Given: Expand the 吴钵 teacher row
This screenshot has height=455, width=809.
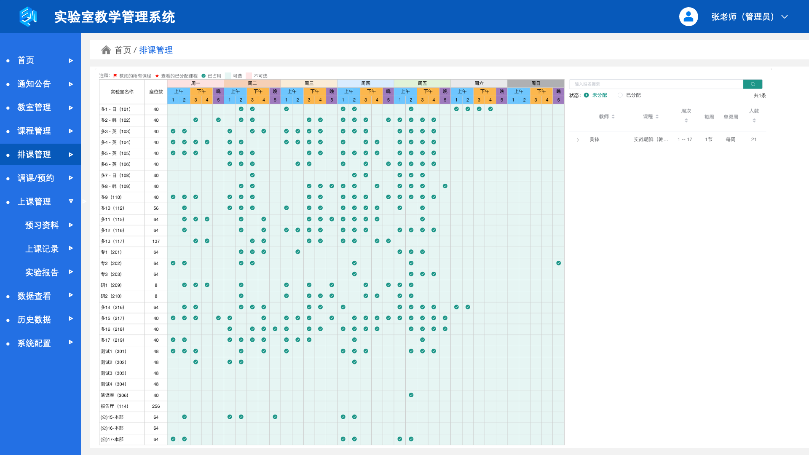Looking at the screenshot, I should click(x=578, y=139).
